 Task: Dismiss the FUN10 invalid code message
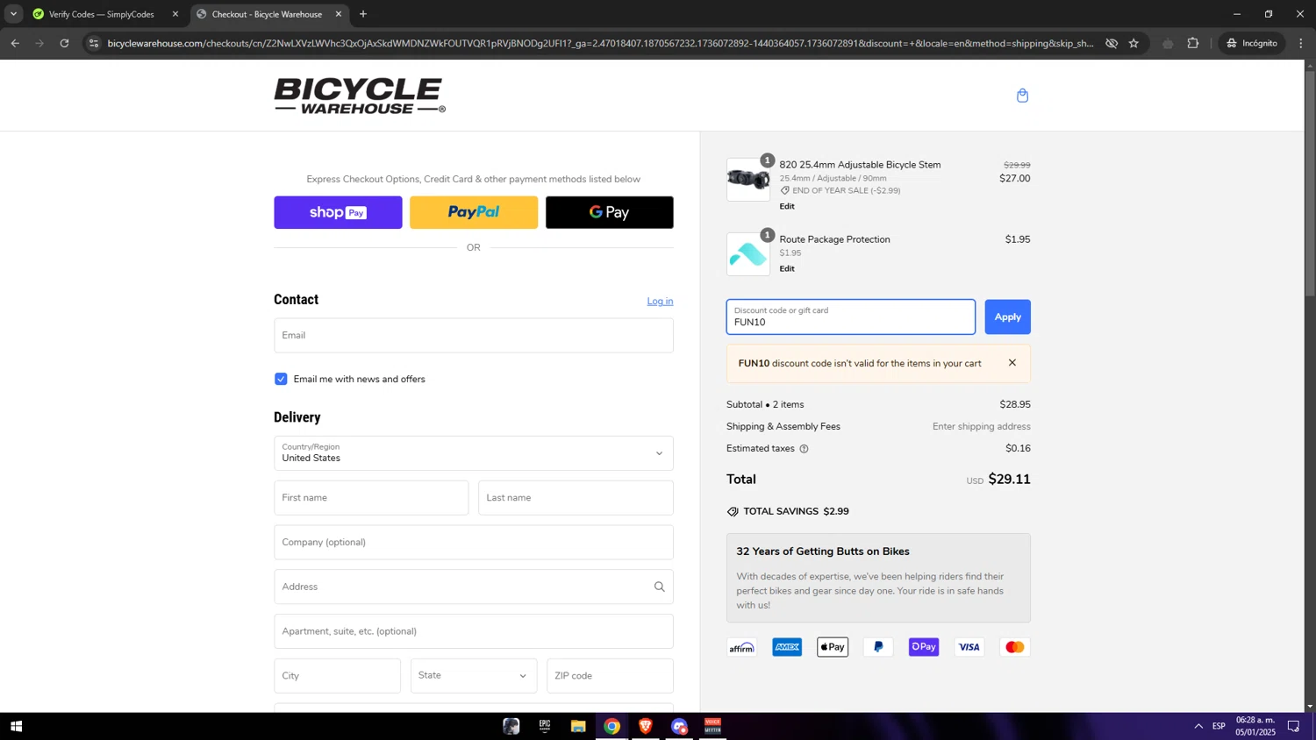pos(1012,363)
